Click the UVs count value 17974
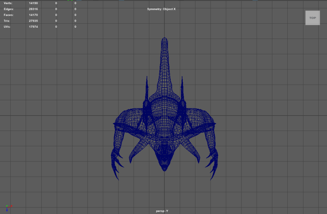The height and width of the screenshot is (214, 327). coord(33,27)
